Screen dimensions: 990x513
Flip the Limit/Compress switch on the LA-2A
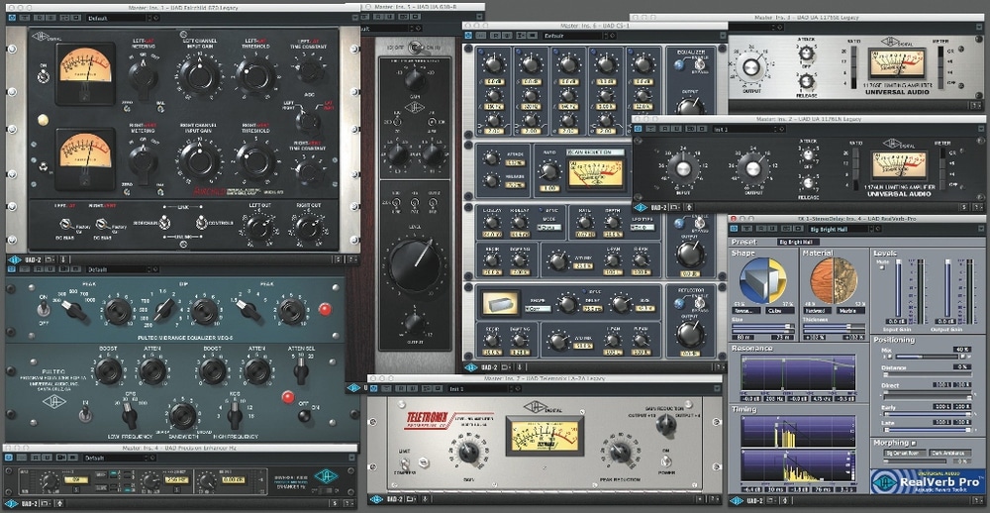tap(405, 463)
